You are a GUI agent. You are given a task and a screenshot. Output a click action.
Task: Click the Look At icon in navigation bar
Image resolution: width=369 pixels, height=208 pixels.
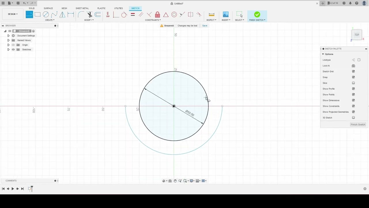pyautogui.click(x=170, y=181)
